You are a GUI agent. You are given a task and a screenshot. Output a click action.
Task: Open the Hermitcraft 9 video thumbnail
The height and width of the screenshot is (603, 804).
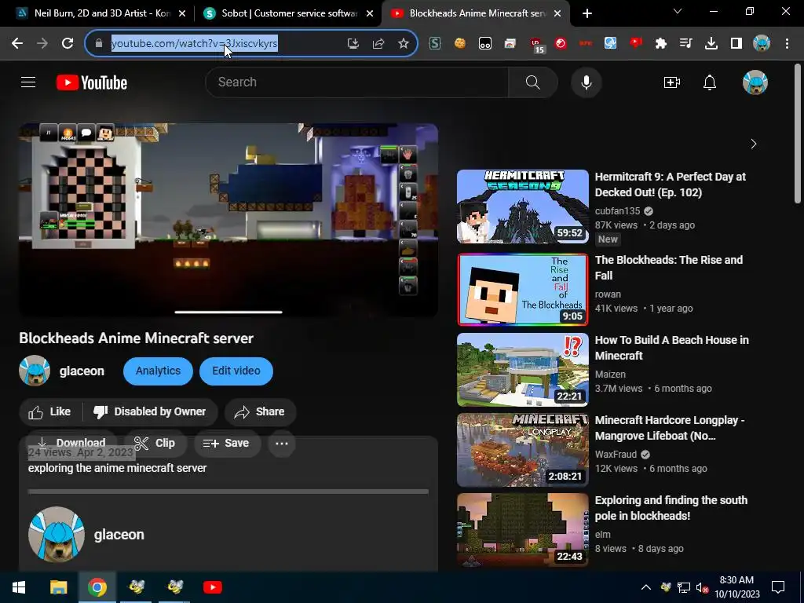pos(522,206)
